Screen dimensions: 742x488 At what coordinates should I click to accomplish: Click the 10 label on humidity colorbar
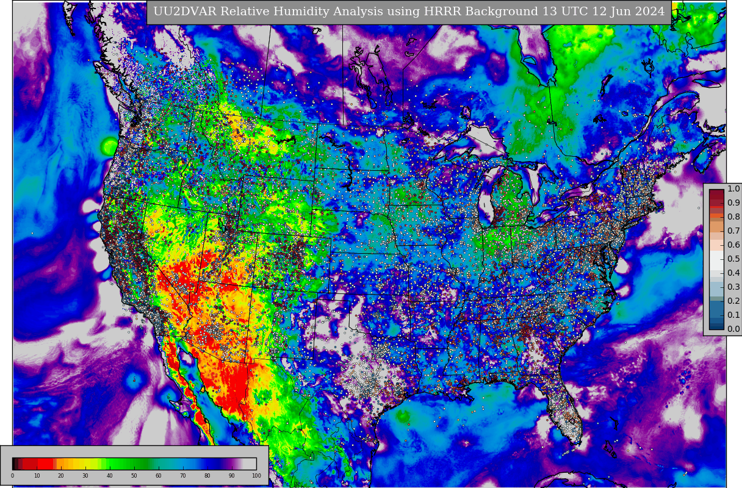[x=37, y=476]
